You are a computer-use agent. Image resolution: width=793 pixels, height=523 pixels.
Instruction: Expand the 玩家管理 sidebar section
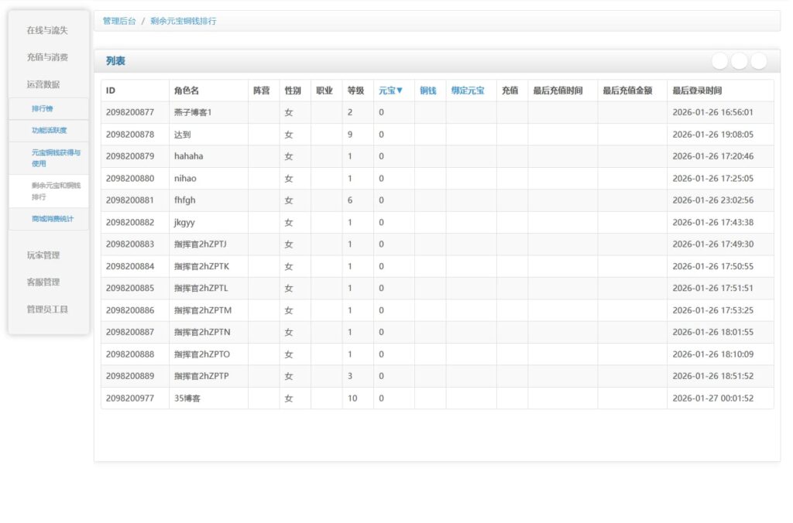pos(43,255)
